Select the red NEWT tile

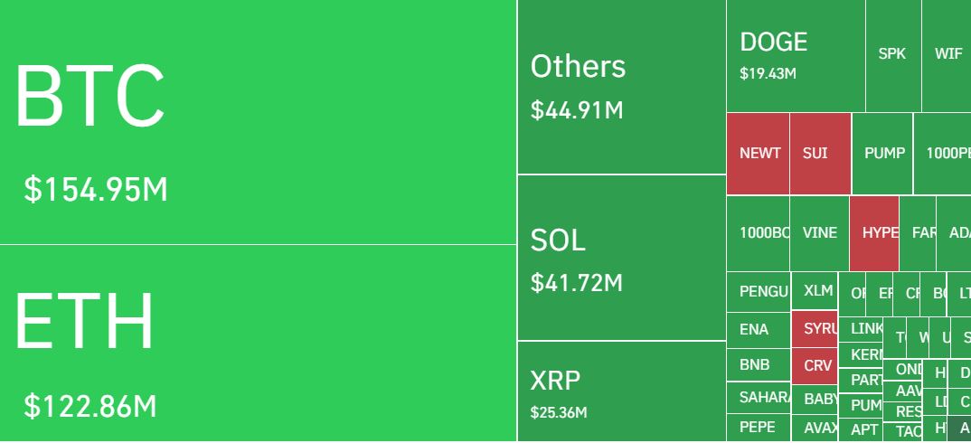pyautogui.click(x=758, y=154)
